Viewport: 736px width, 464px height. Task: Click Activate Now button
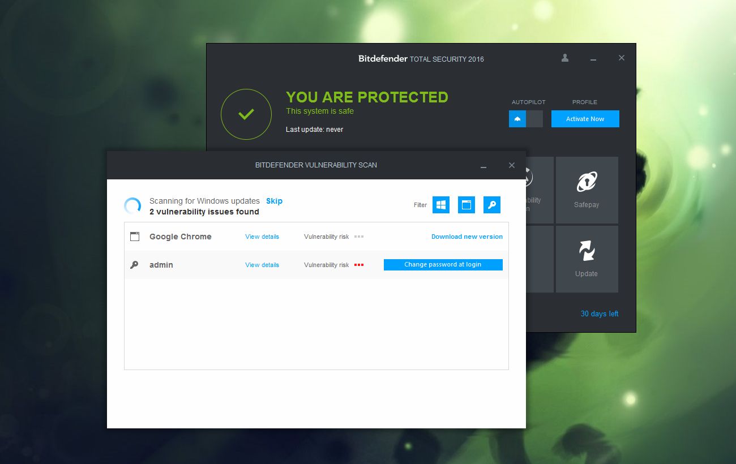[x=585, y=119]
